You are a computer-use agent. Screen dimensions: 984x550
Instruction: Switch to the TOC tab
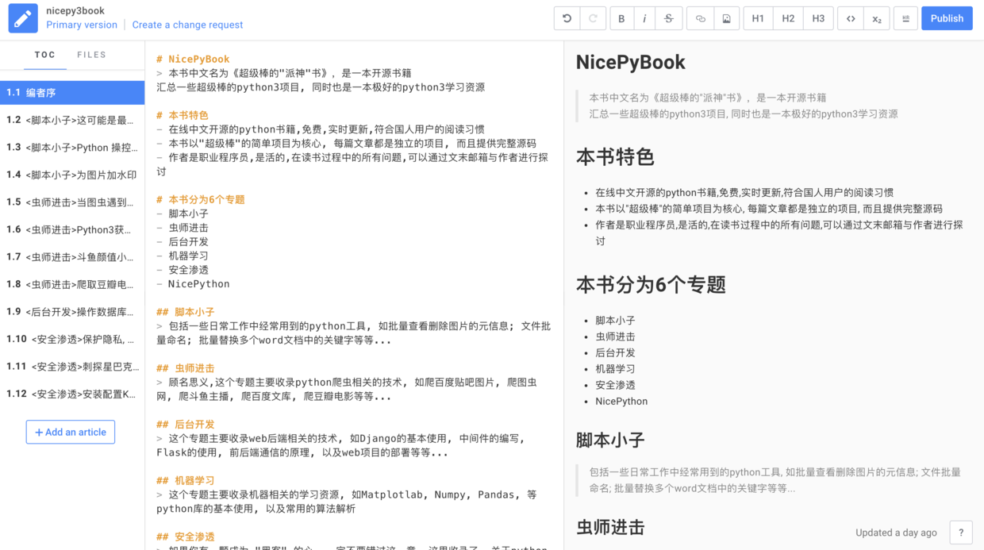tap(45, 55)
